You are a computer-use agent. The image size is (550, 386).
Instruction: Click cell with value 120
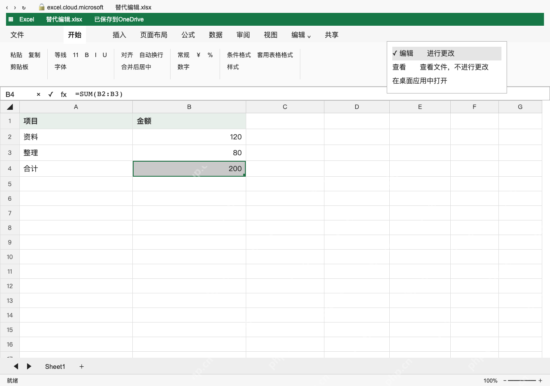(189, 137)
